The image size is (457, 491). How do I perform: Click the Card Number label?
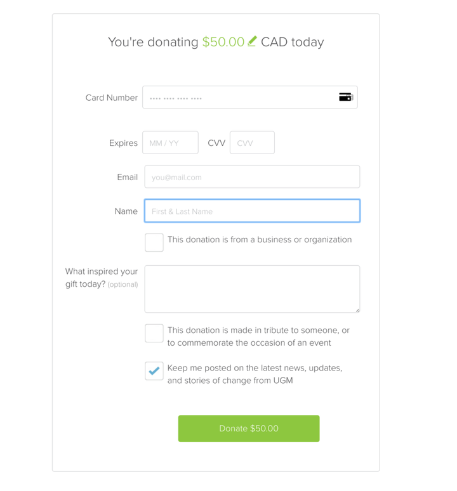(112, 98)
